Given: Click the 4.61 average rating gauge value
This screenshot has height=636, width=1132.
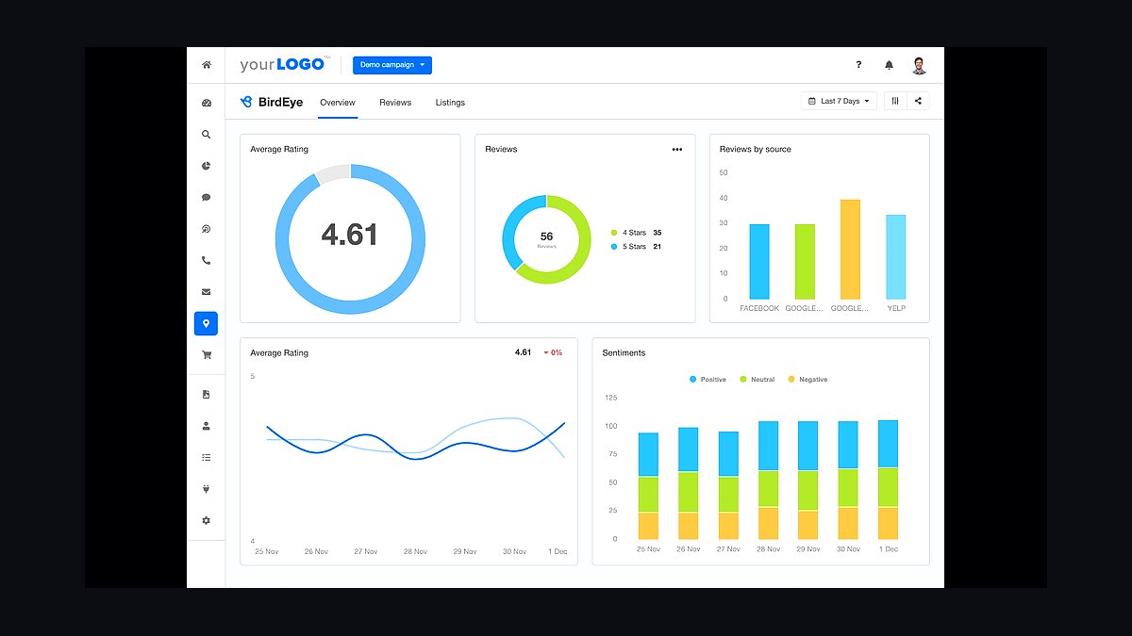Looking at the screenshot, I should click(350, 235).
